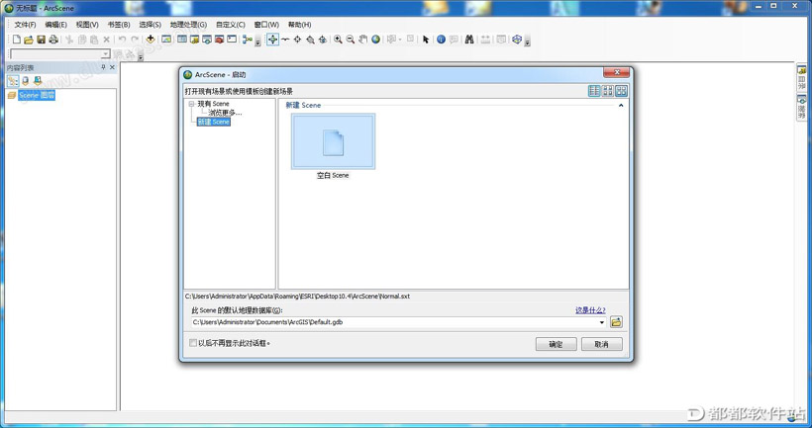
Task: Click the Full Extent globe icon
Action: 376,40
